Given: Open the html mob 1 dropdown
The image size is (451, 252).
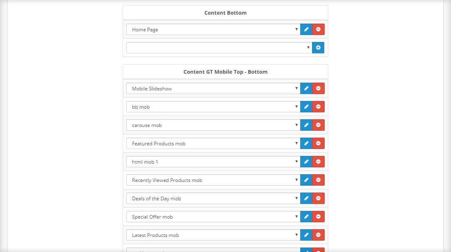Looking at the screenshot, I should coord(213,162).
